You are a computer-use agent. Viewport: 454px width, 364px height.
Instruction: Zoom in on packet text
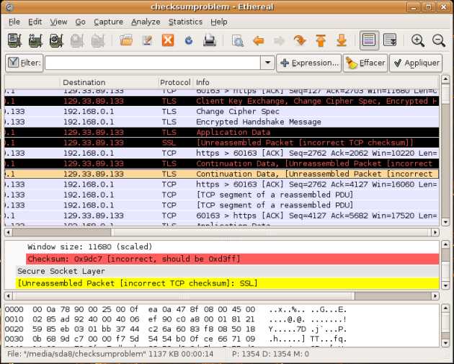click(x=418, y=40)
